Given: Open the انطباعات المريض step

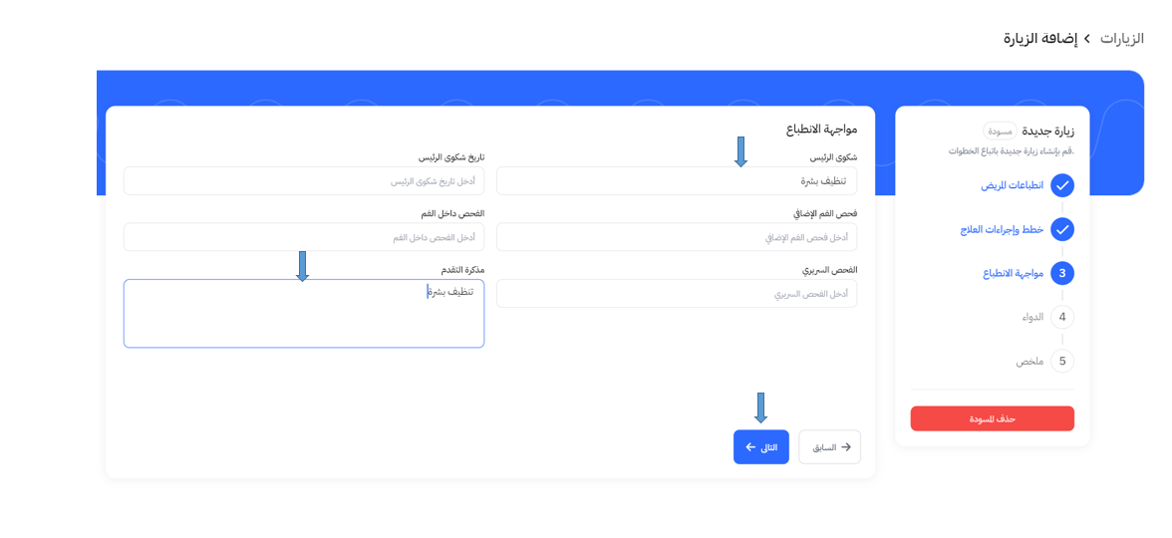Looking at the screenshot, I should [1012, 185].
